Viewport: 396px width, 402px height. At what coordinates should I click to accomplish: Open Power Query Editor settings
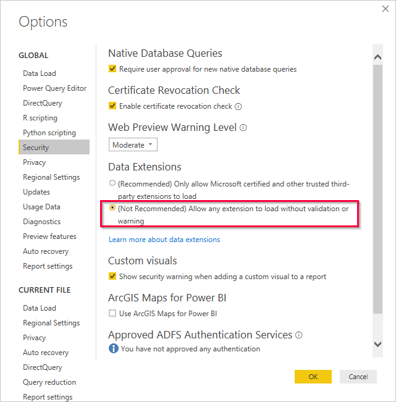(54, 88)
